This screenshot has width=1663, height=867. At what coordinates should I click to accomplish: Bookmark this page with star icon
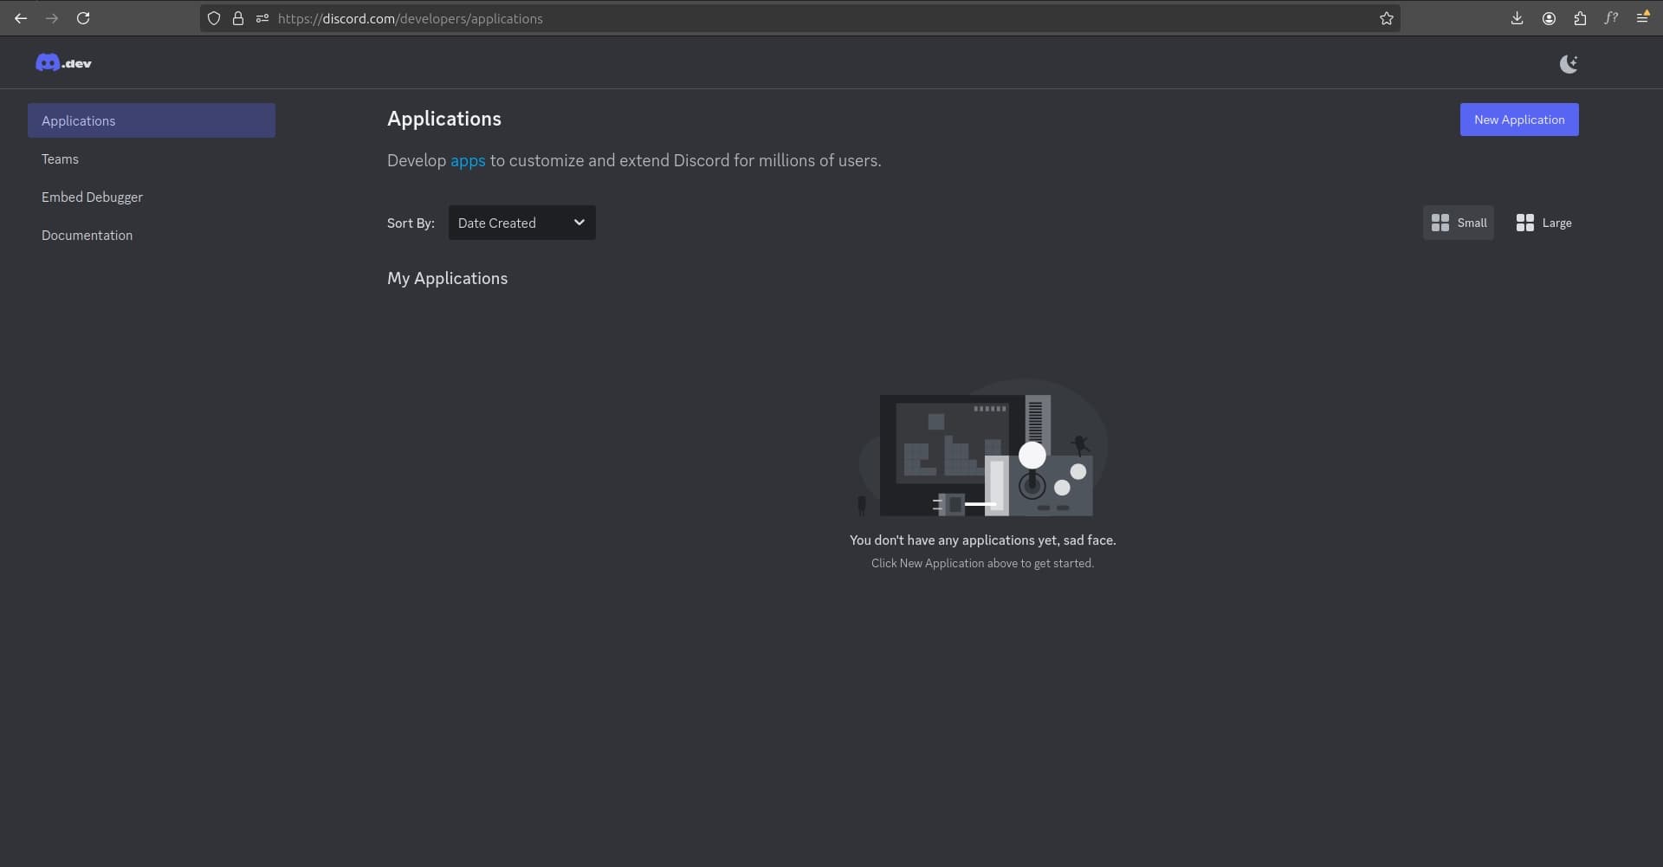coord(1387,18)
